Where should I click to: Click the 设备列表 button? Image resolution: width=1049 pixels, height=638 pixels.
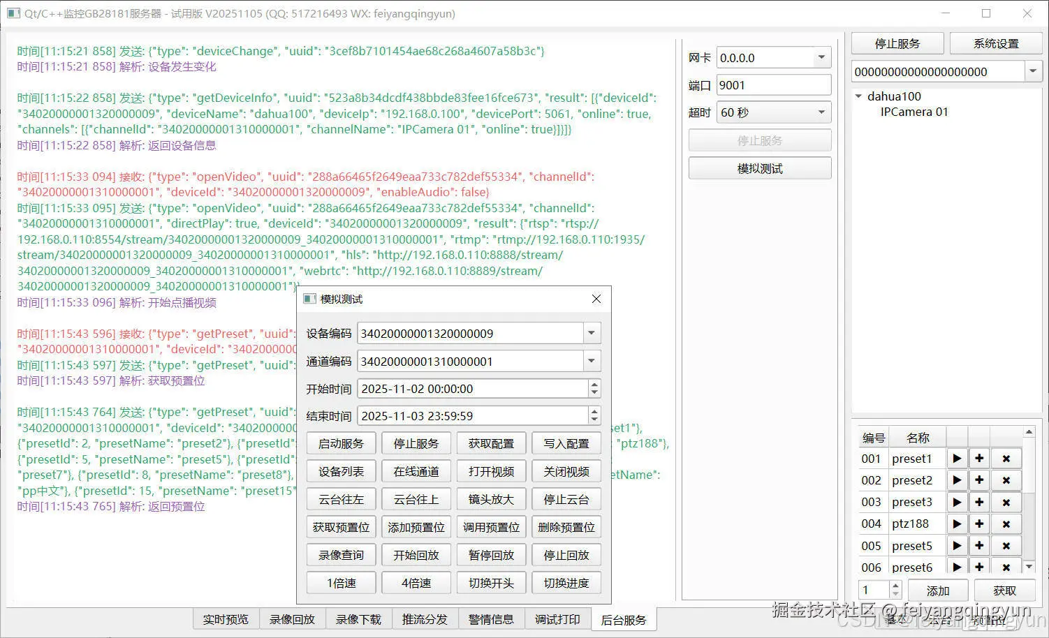[341, 471]
